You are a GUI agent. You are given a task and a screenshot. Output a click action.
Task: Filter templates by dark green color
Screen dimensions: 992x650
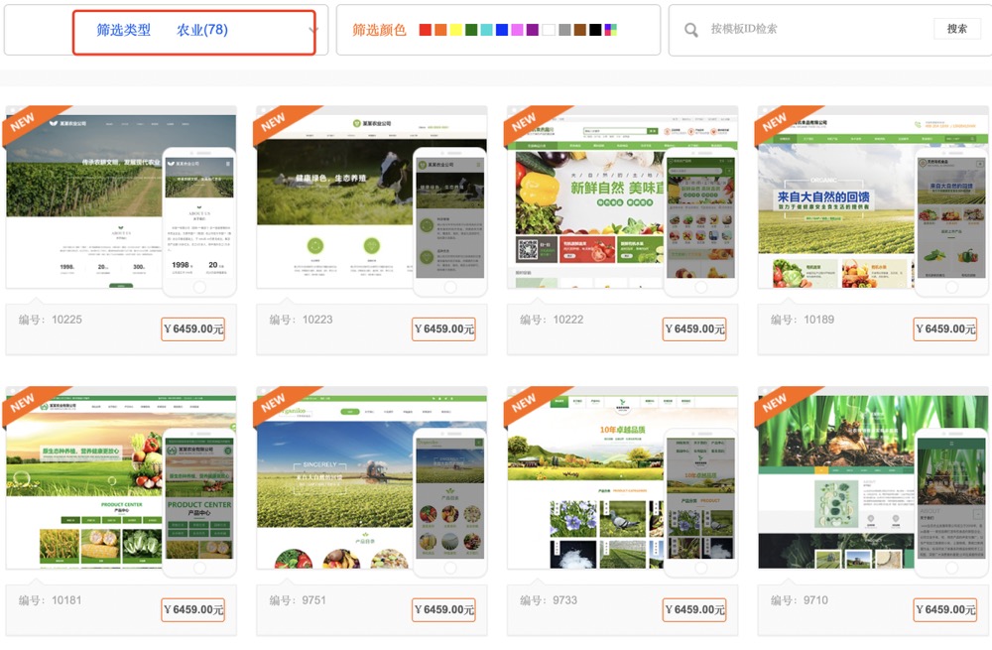tap(471, 30)
